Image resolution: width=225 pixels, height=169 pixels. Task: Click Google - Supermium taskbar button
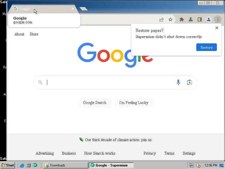click(x=111, y=165)
